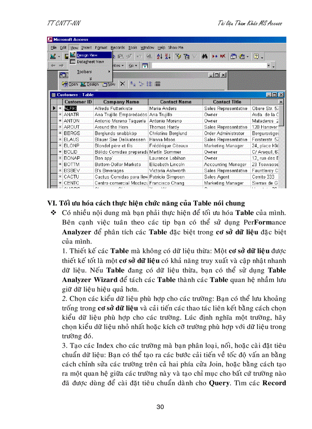
Task: Delete selected object with the X icon
Action: (x=122, y=84)
